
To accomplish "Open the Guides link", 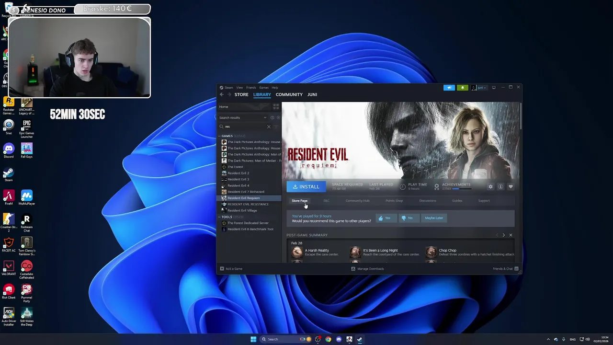I will point(457,201).
